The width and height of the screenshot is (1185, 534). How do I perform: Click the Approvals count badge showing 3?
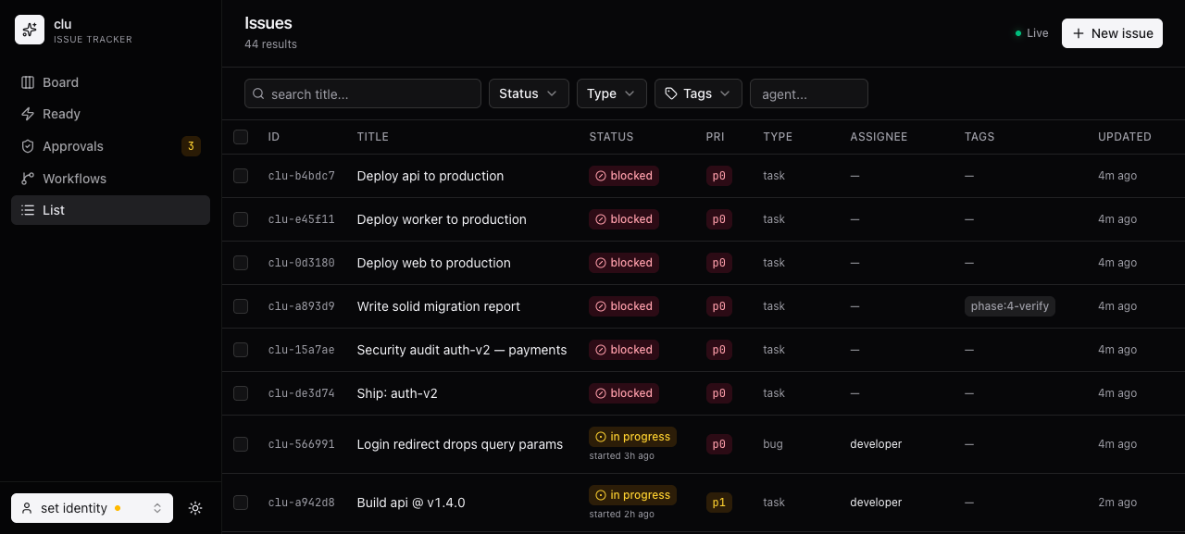(191, 146)
